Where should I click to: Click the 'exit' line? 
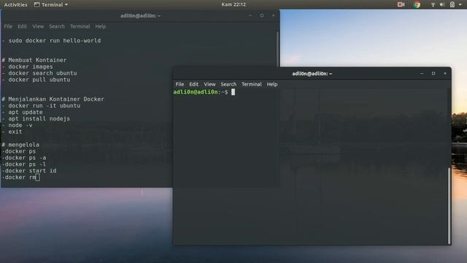click(x=15, y=131)
